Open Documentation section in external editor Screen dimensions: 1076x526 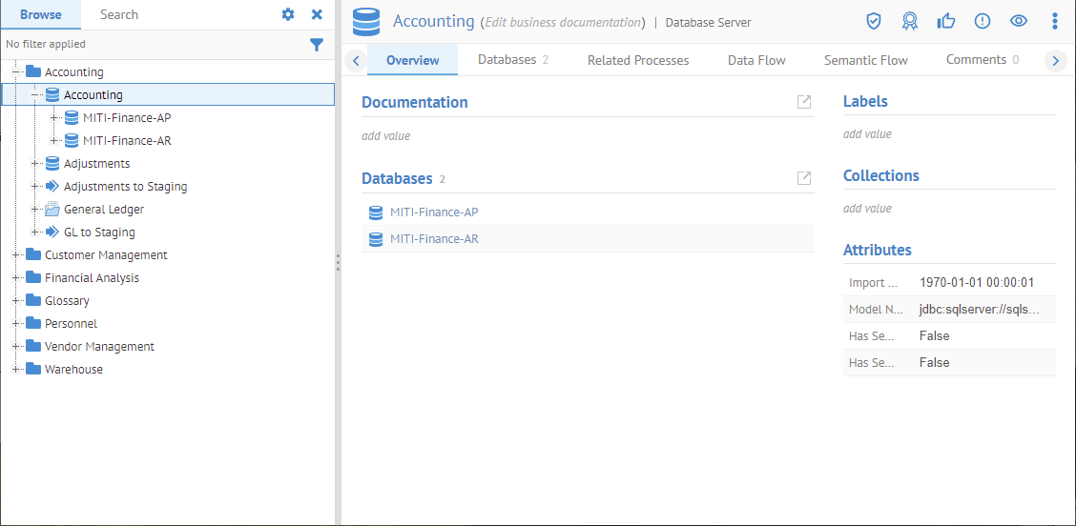click(804, 102)
